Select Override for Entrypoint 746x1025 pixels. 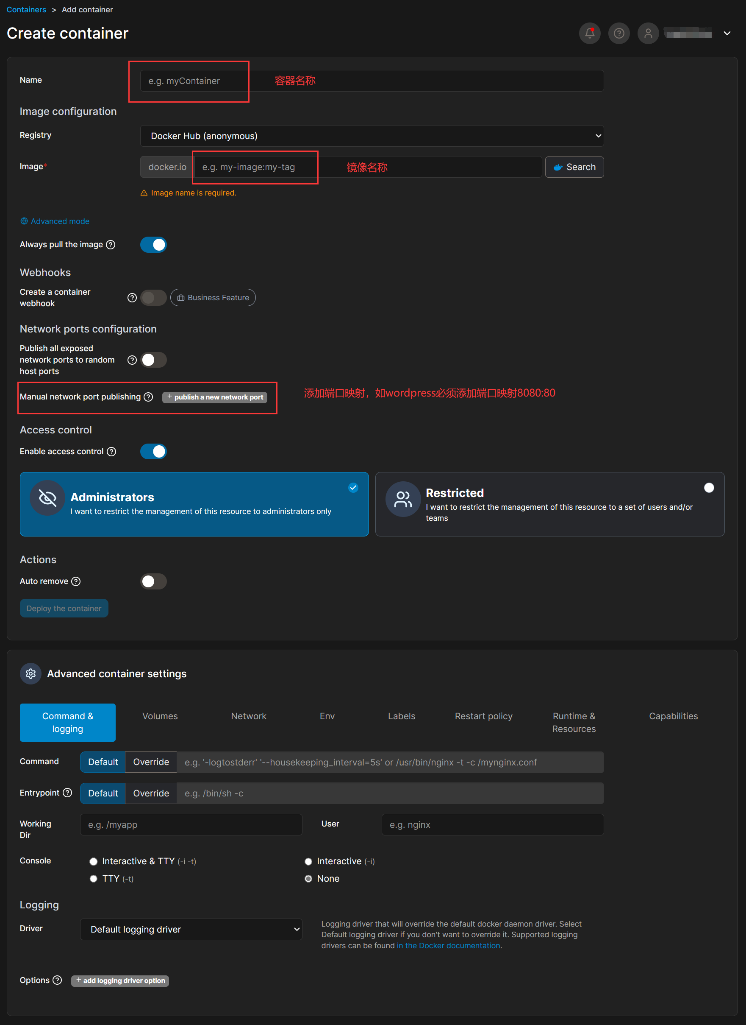[151, 793]
